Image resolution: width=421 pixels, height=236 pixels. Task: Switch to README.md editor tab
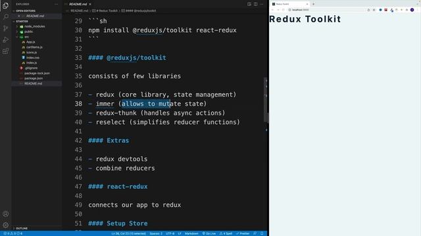click(x=78, y=5)
